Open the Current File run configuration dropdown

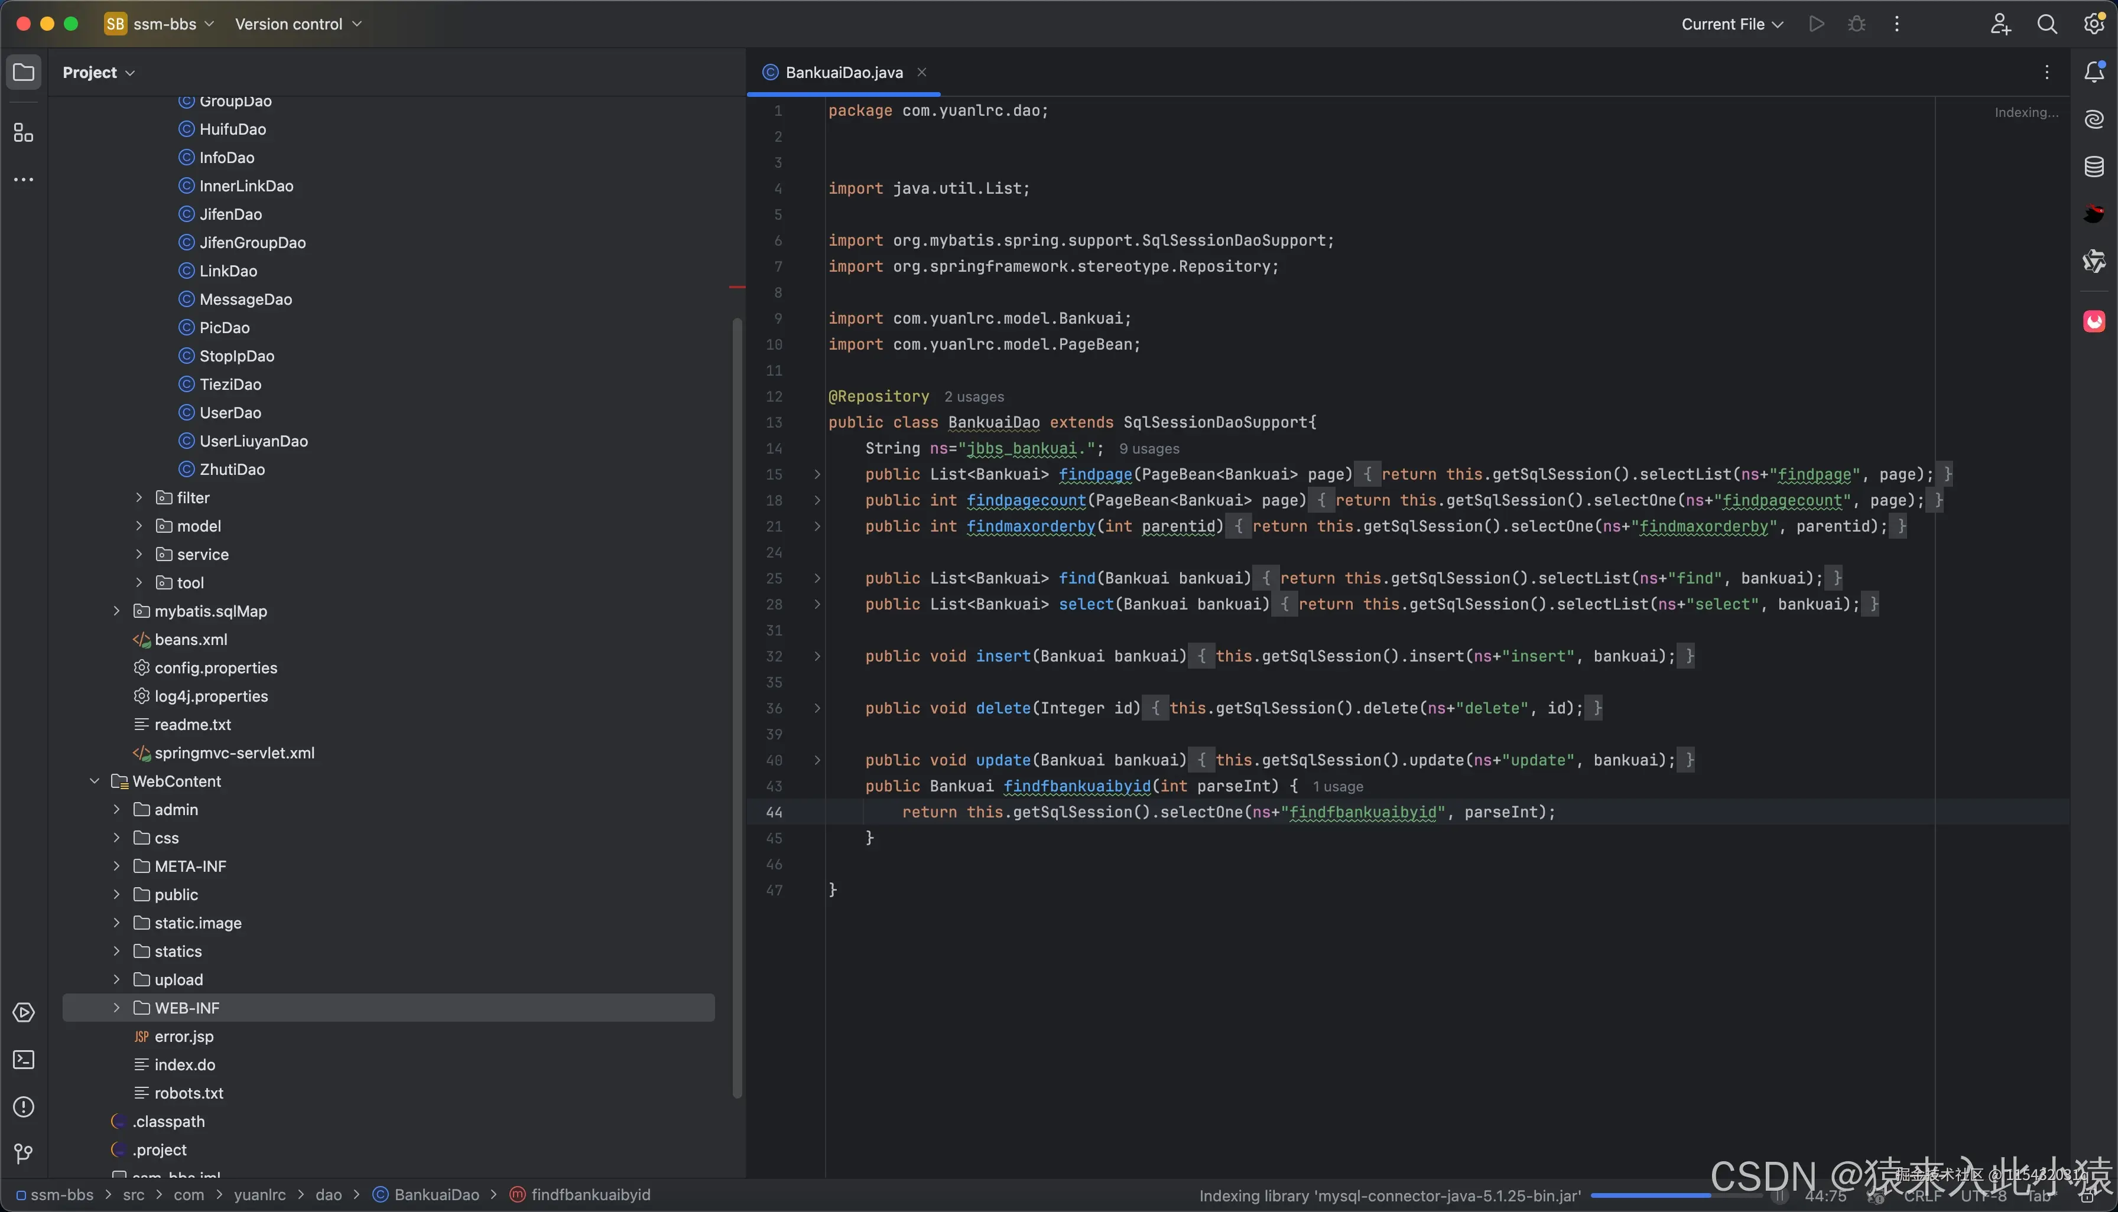pos(1732,24)
